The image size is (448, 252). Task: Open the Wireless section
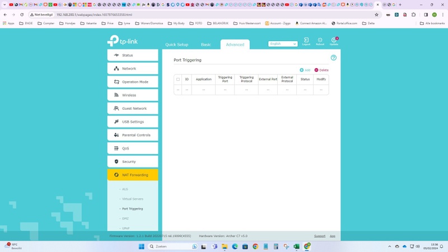point(133,95)
